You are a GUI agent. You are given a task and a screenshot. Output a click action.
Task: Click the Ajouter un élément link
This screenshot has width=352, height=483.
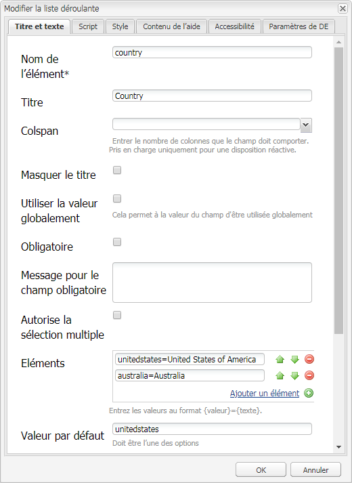[x=265, y=394]
